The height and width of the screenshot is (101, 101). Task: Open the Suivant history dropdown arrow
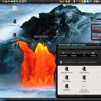coord(78,54)
